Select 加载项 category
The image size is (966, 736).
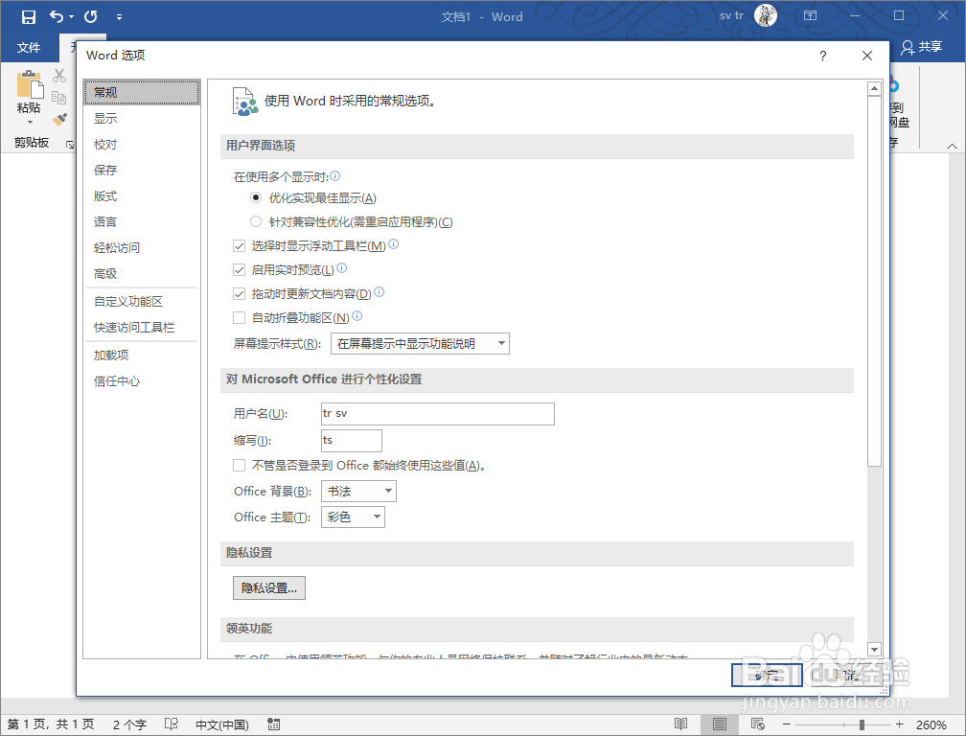[x=142, y=355]
